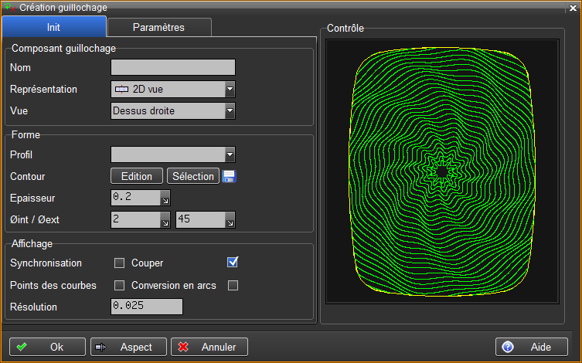Image resolution: width=582 pixels, height=363 pixels.
Task: Click the Résolution field showing 0.025
Action: click(x=147, y=307)
